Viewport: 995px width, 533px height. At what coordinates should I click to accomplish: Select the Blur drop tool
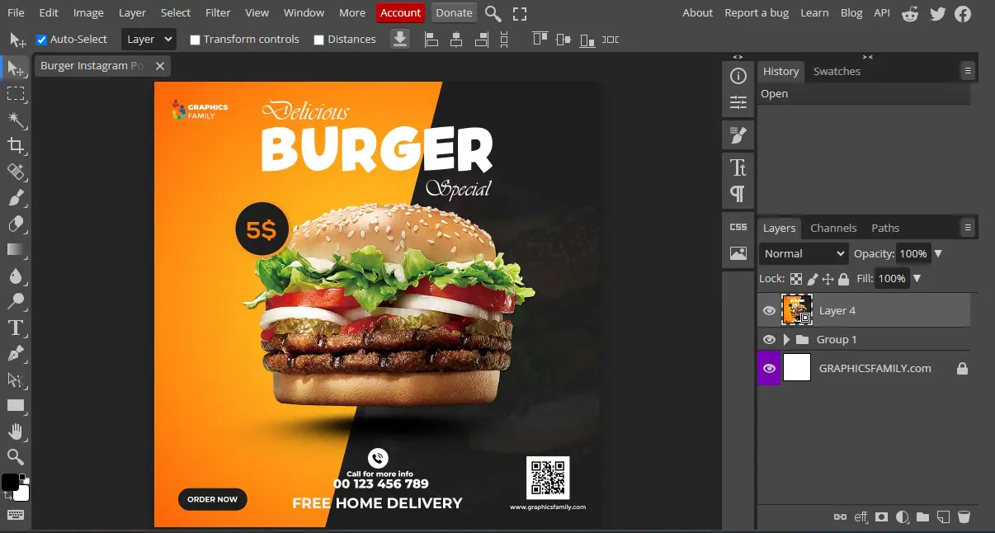point(16,276)
